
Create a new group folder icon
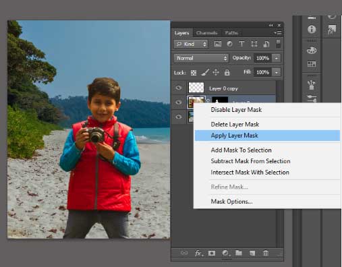point(239,253)
